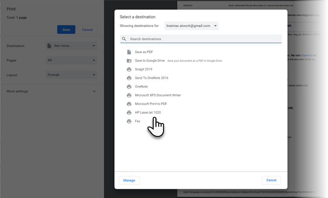This screenshot has width=328, height=198.
Task: Open the Pages All dropdown
Action: click(x=71, y=60)
